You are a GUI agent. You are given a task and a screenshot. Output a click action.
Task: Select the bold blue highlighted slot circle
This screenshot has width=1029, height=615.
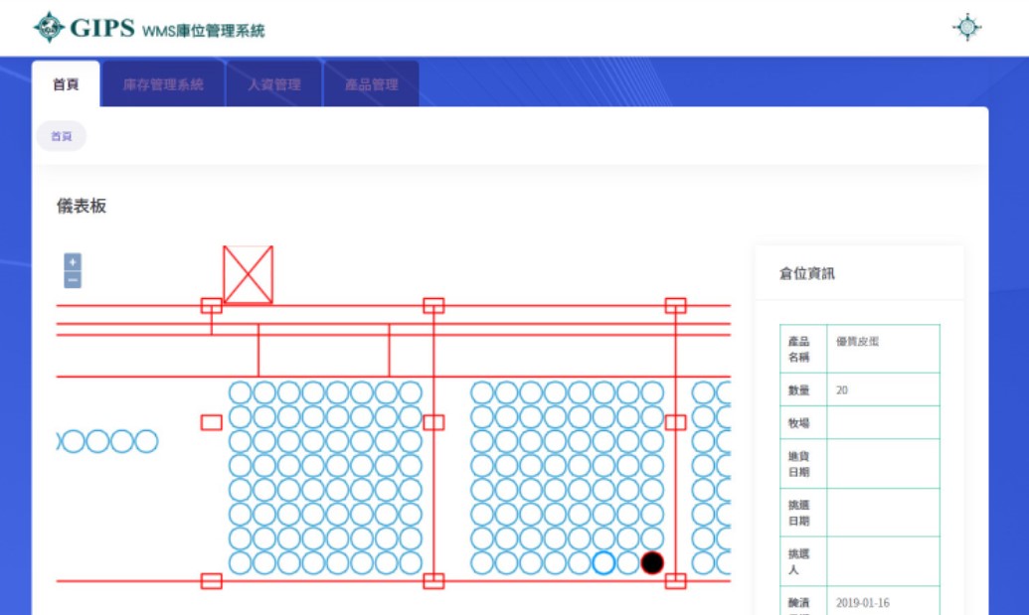[x=603, y=563]
